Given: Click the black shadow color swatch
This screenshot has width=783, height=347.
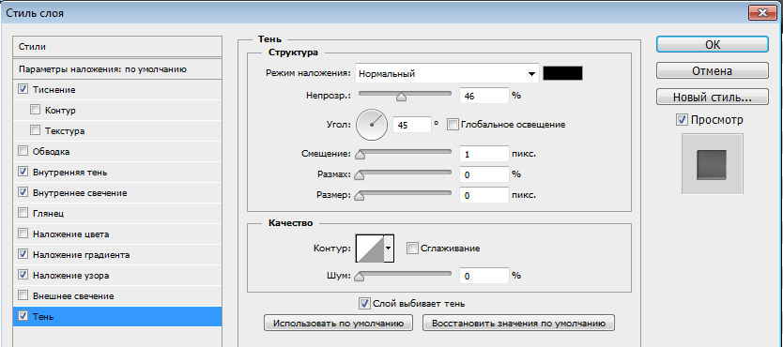Looking at the screenshot, I should (562, 73).
